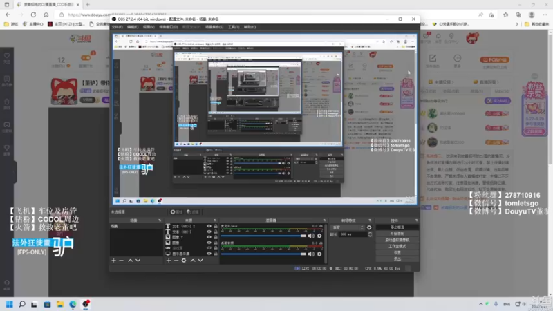Open File Explorer from the taskbar
The height and width of the screenshot is (311, 553).
60,304
